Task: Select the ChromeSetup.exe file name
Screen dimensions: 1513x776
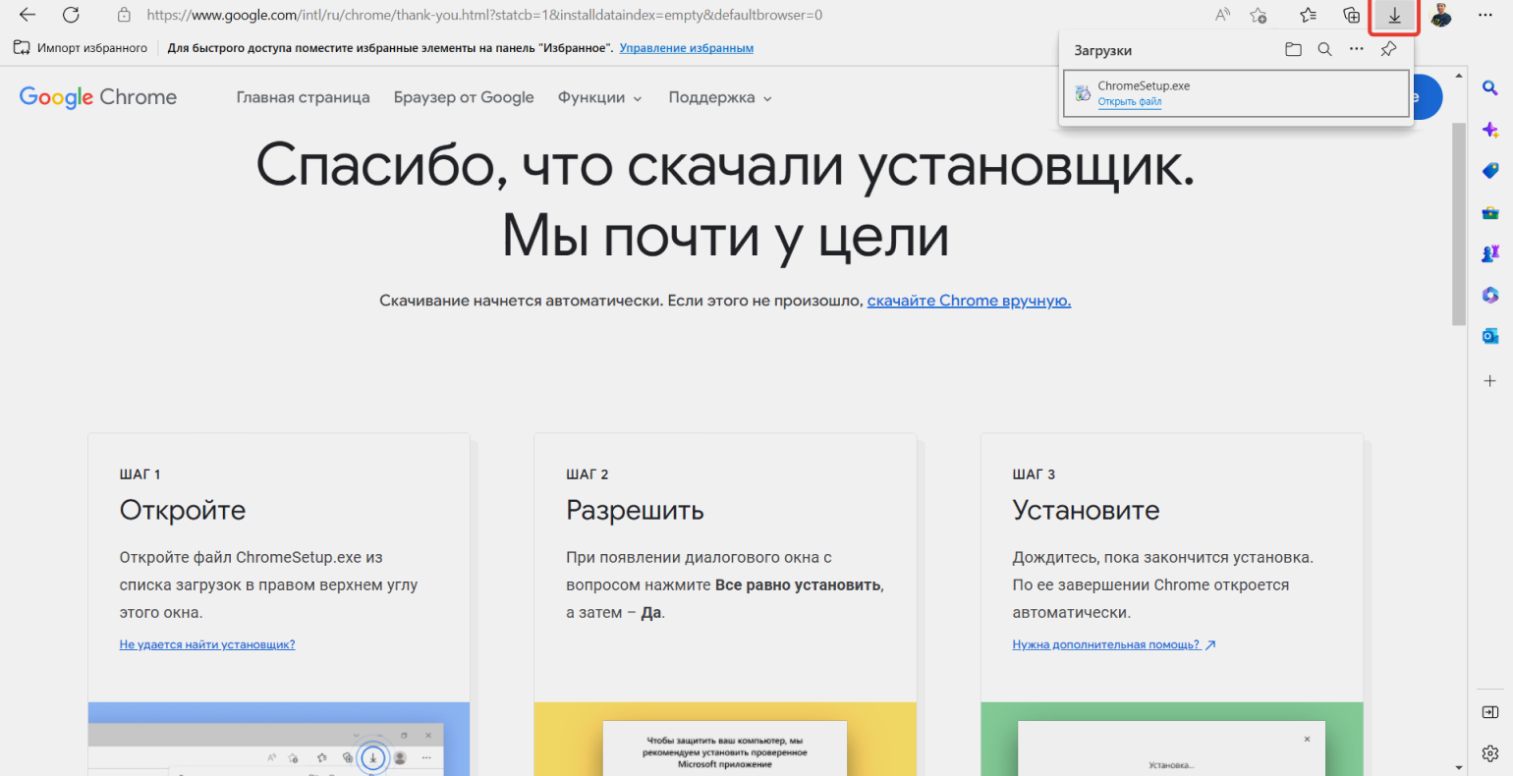Action: tap(1144, 85)
